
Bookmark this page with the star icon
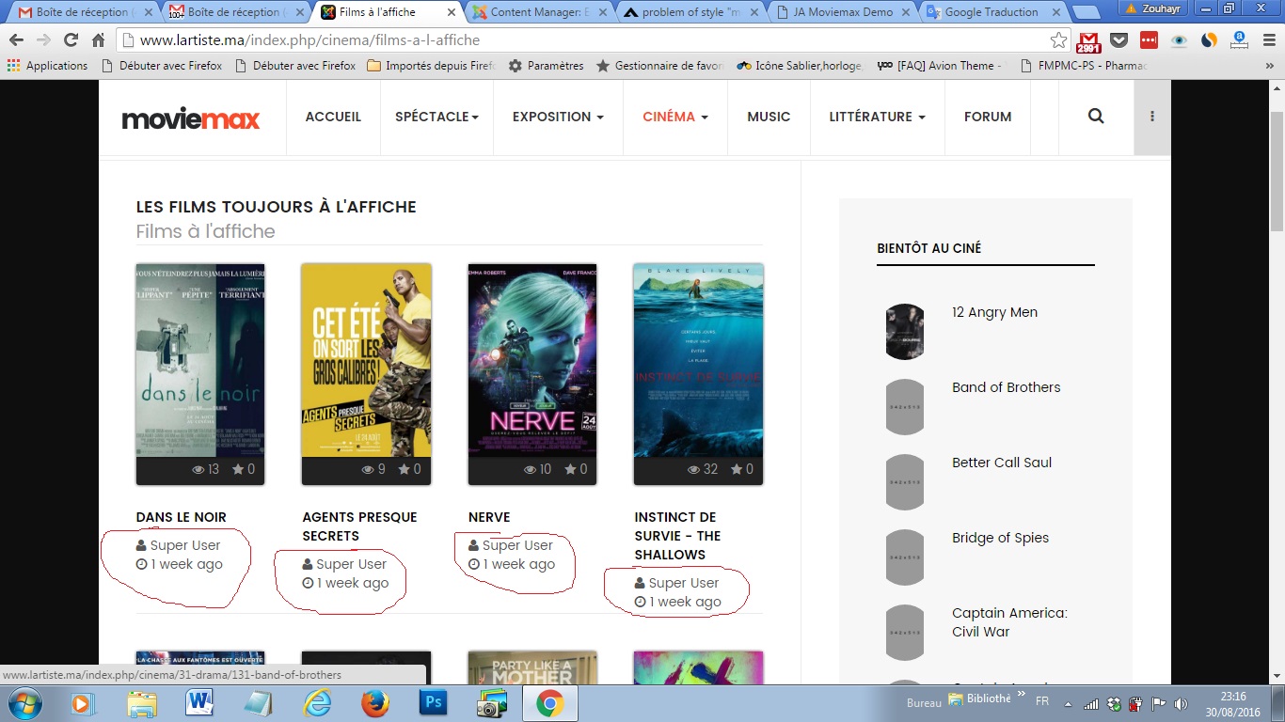[x=1059, y=40]
